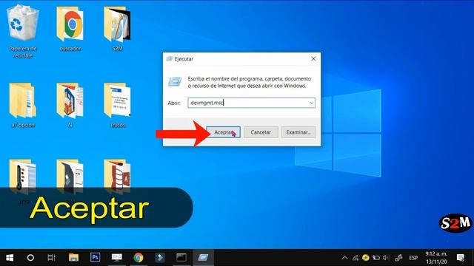The height and width of the screenshot is (266, 474).
Task: Open Task View on the taskbar
Action: point(52,258)
